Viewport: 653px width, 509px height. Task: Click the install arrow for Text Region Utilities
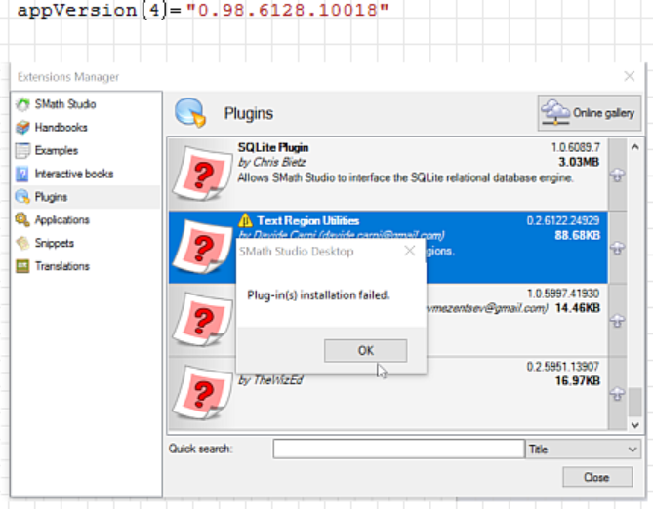616,249
